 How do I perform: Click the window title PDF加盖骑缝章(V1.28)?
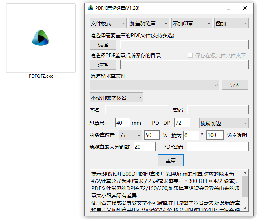pyautogui.click(x=117, y=8)
